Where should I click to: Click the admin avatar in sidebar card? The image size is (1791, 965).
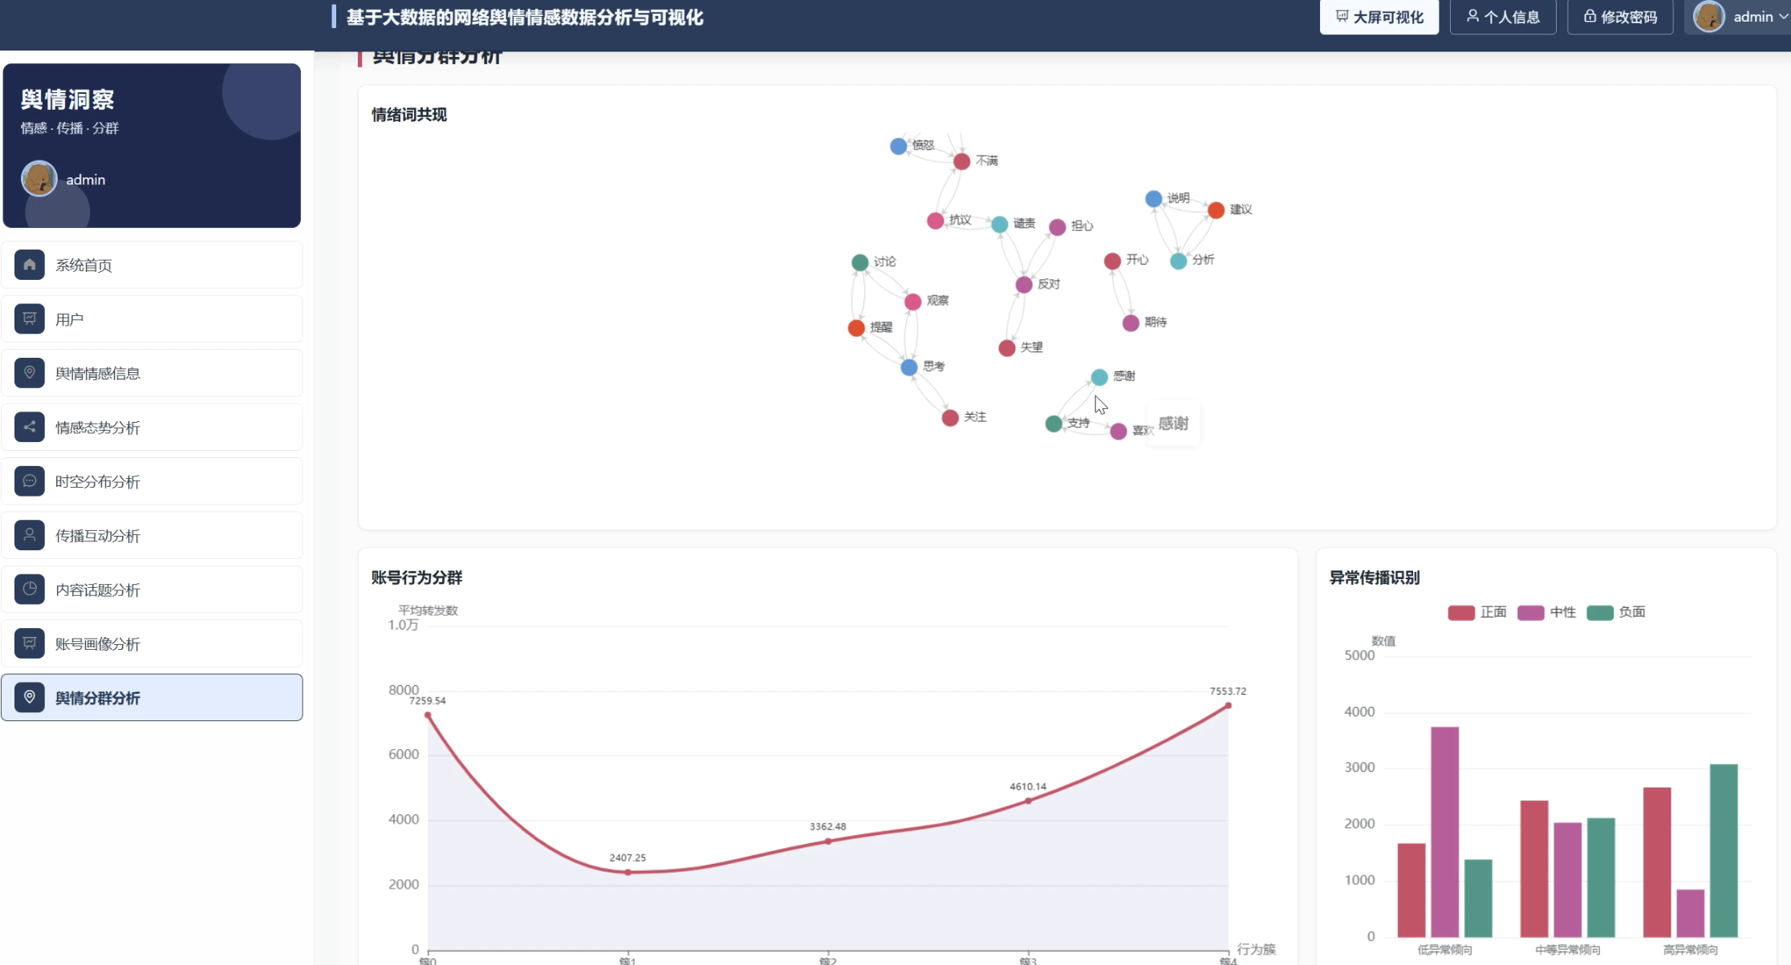pos(39,179)
